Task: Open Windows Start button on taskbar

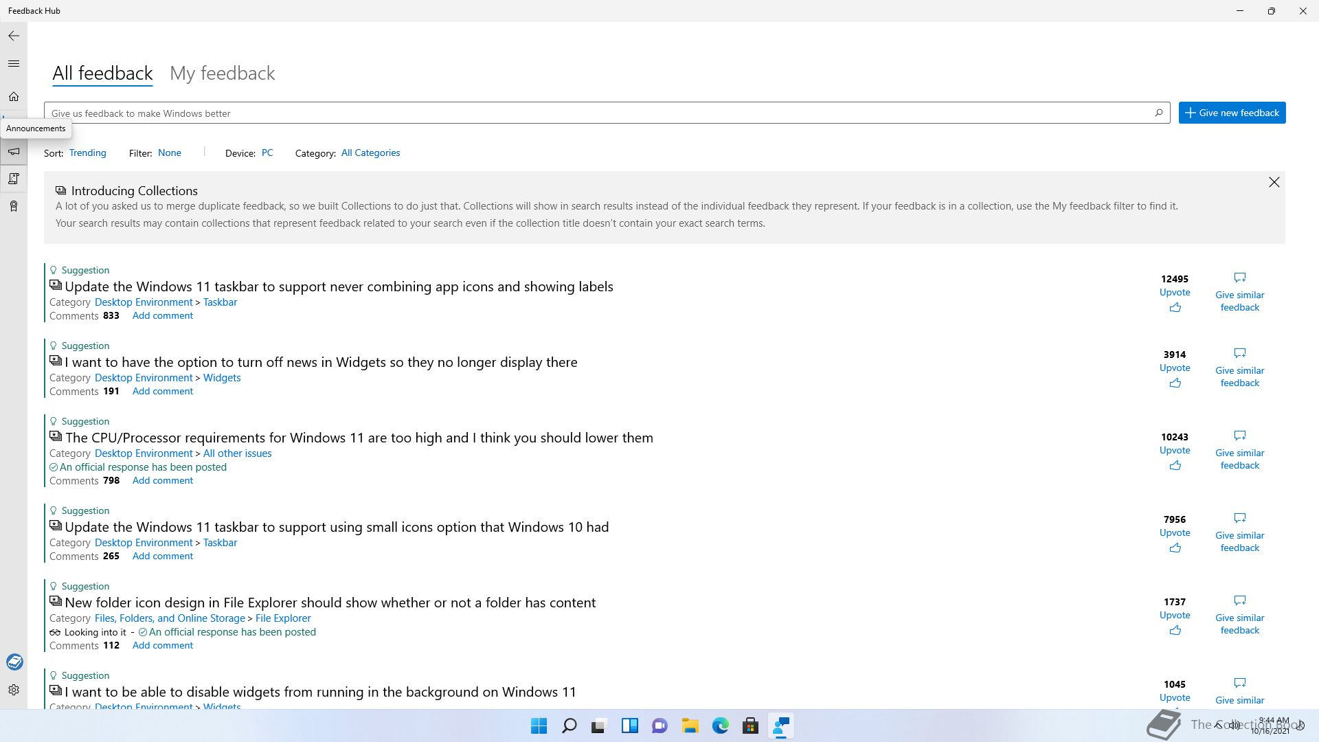Action: point(539,726)
